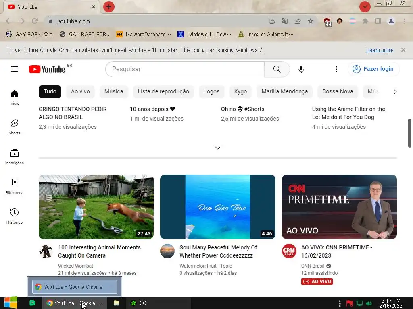The width and height of the screenshot is (413, 309).
Task: Select the Kygo filter chip
Action: pos(240,91)
